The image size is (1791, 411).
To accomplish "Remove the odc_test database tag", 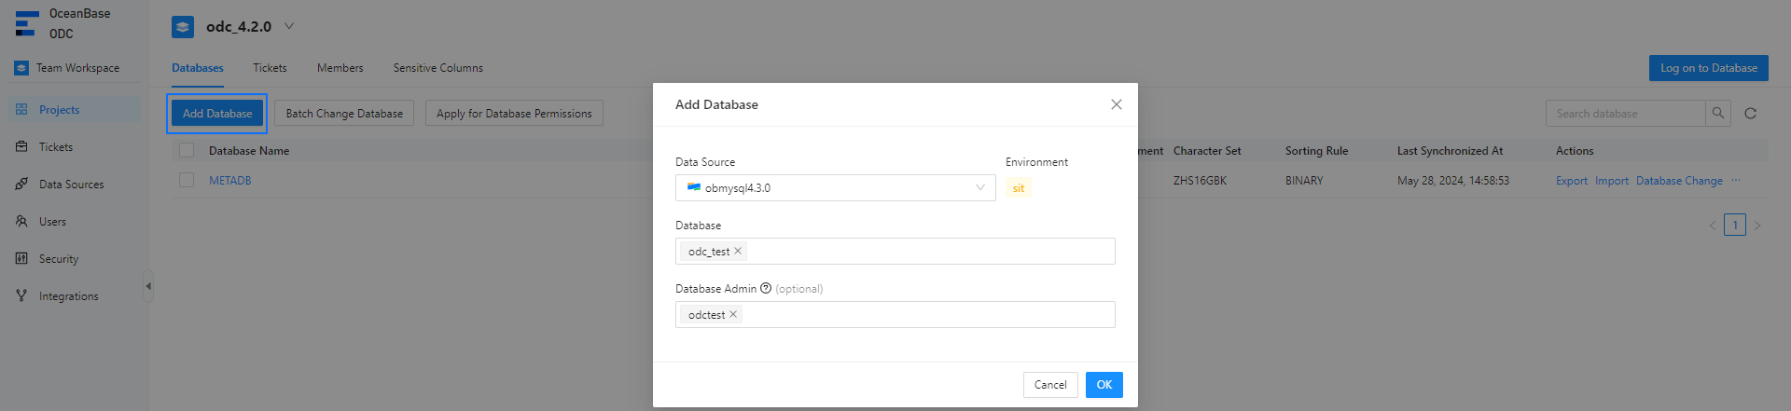I will click(738, 251).
